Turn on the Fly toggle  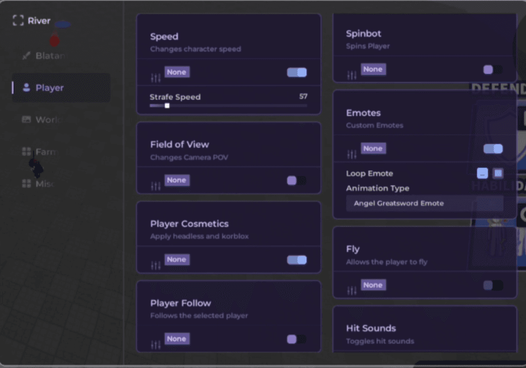(x=493, y=286)
